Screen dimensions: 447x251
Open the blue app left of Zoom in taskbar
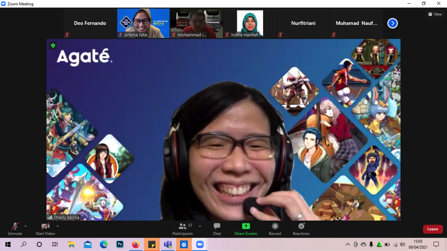[x=184, y=245]
